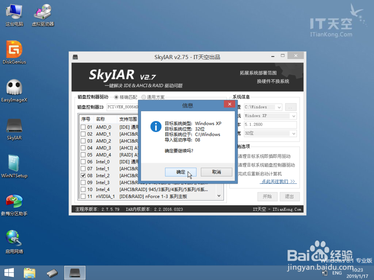
Task: Click the chip icon in taskbar
Action: [x=52, y=273]
